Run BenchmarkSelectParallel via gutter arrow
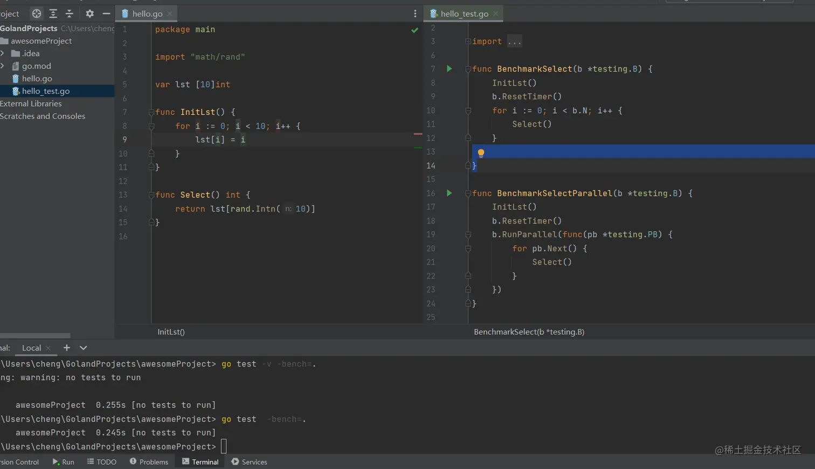Image resolution: width=815 pixels, height=469 pixels. point(449,193)
